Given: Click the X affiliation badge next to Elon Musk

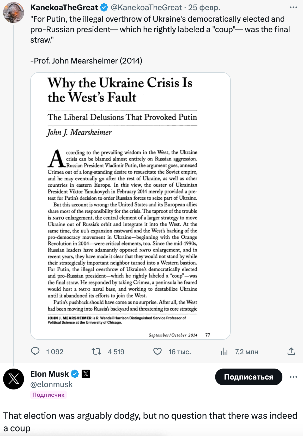Looking at the screenshot, I should tap(86, 374).
